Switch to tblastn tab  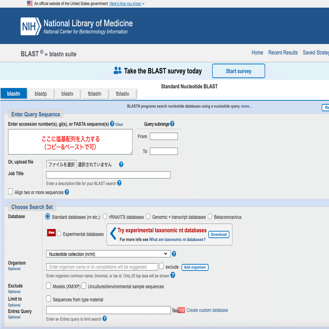pos(95,93)
